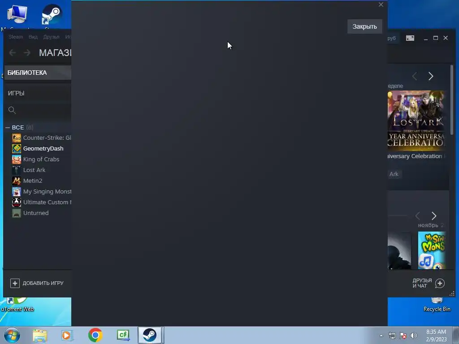The height and width of the screenshot is (344, 459).
Task: Show next featured news with upper right chevron
Action: click(431, 76)
